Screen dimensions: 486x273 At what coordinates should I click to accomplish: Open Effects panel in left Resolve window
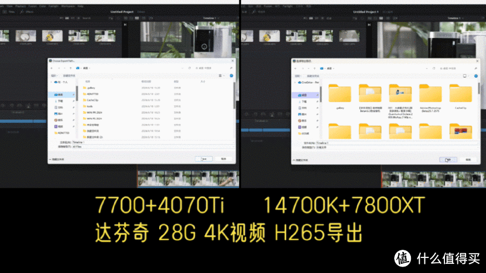[x=27, y=12]
